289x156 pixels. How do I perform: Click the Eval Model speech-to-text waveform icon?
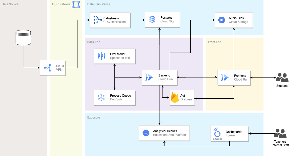[x=101, y=56]
